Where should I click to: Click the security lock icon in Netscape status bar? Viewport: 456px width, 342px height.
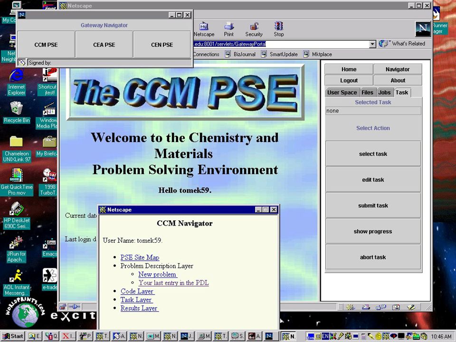[x=63, y=306]
